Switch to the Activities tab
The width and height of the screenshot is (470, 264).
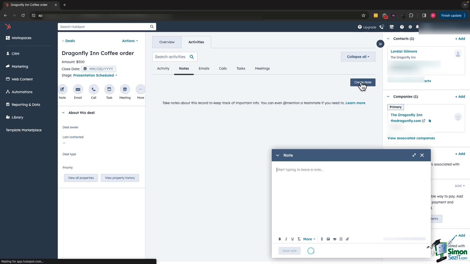click(x=196, y=42)
